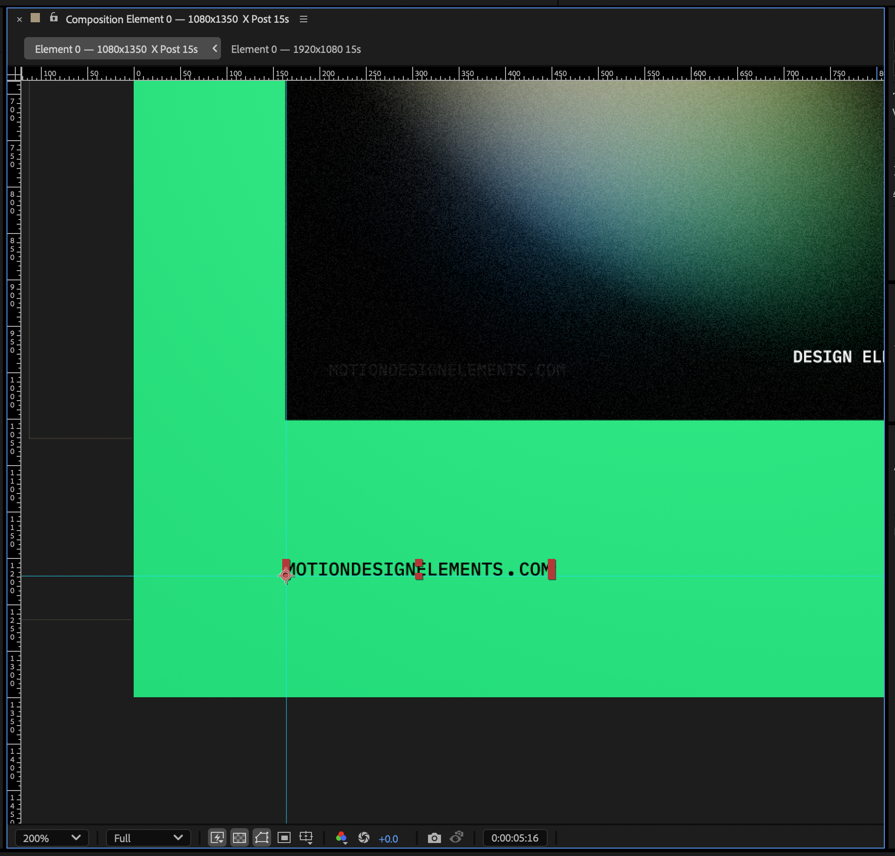895x856 pixels.
Task: Switch to the Element 0 1920x1080 viewer tab
Action: coord(296,49)
